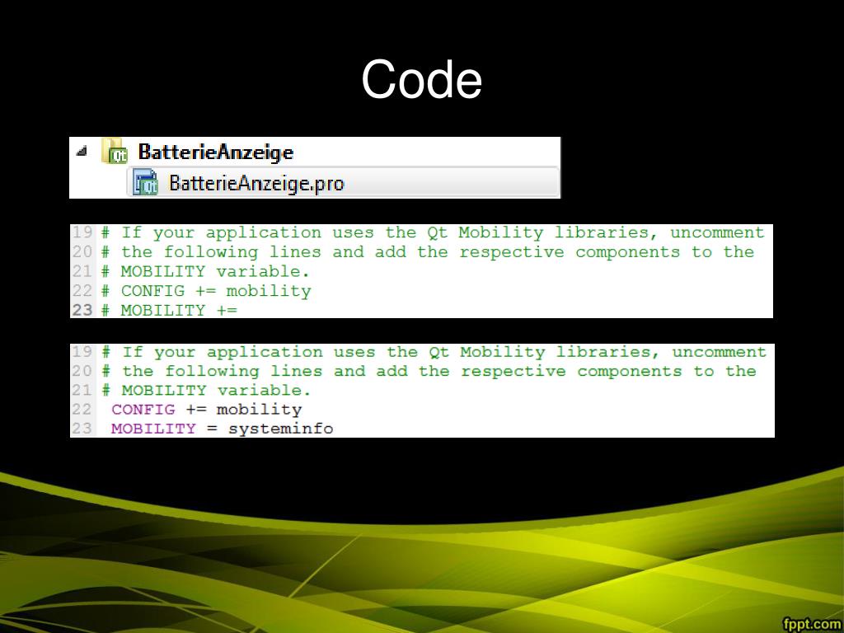The height and width of the screenshot is (633, 844).
Task: Click line 'MOBILITY = systeminfo'
Action: pos(223,429)
